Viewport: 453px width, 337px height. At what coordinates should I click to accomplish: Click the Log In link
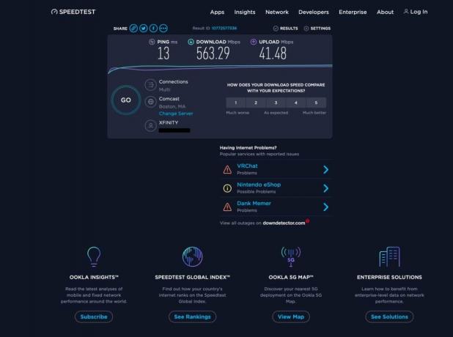click(x=419, y=12)
